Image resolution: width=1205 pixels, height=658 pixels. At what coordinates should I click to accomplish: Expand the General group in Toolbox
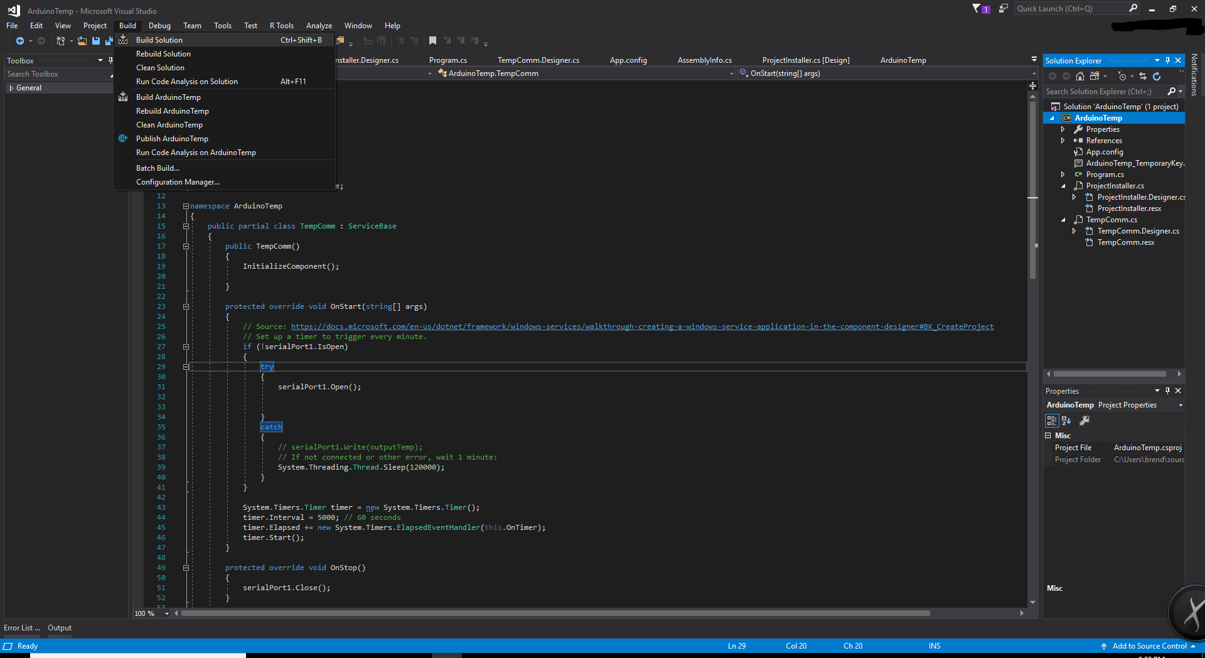point(11,88)
